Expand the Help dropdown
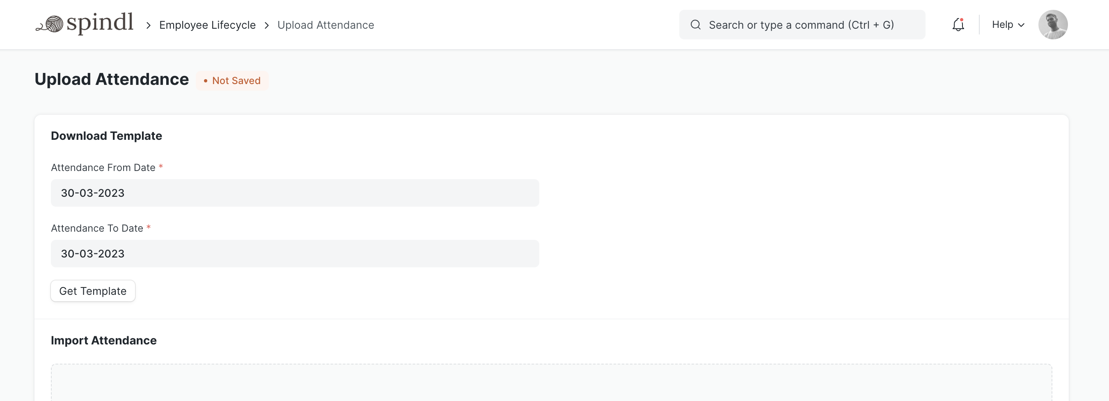This screenshot has height=401, width=1109. point(1007,25)
